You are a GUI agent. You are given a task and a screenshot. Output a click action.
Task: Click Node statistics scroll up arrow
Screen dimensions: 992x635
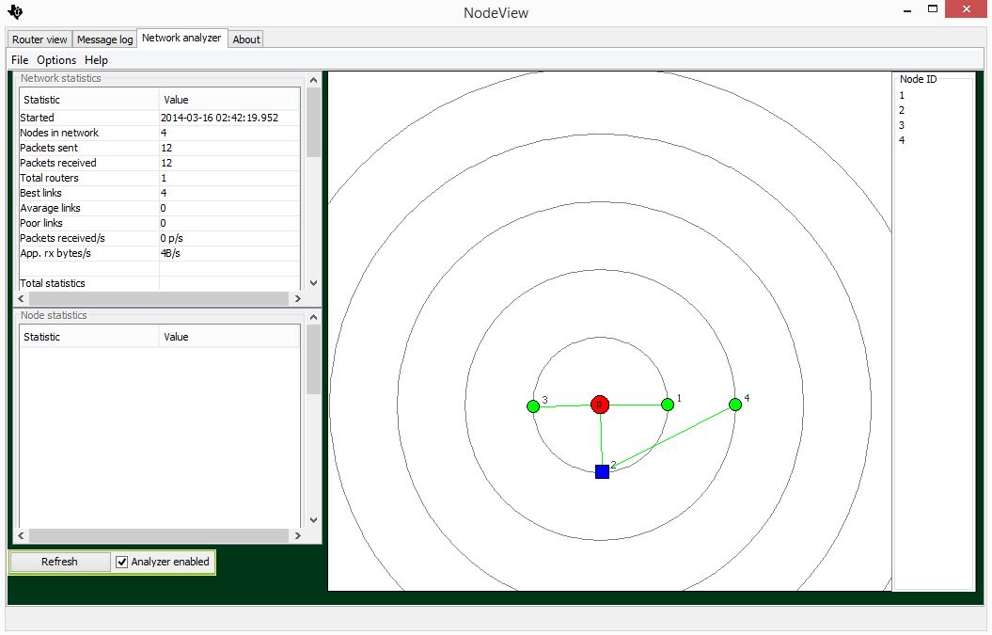tap(313, 316)
